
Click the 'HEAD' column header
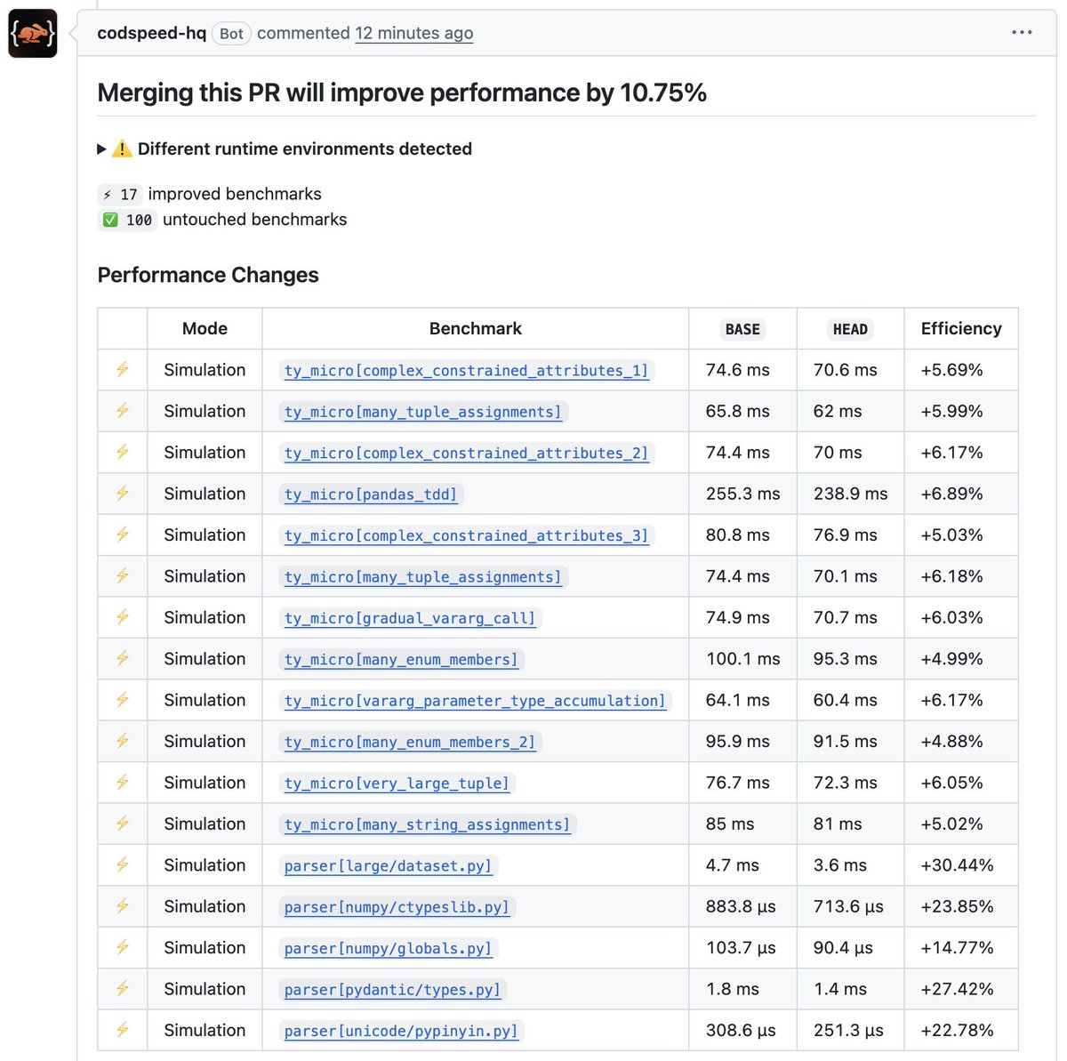[x=850, y=329]
